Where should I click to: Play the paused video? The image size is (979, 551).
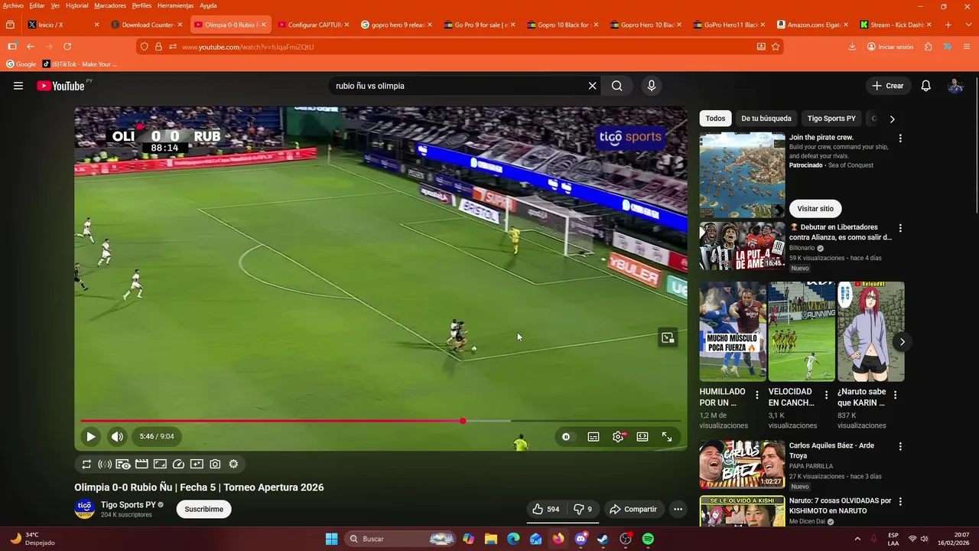coord(90,436)
